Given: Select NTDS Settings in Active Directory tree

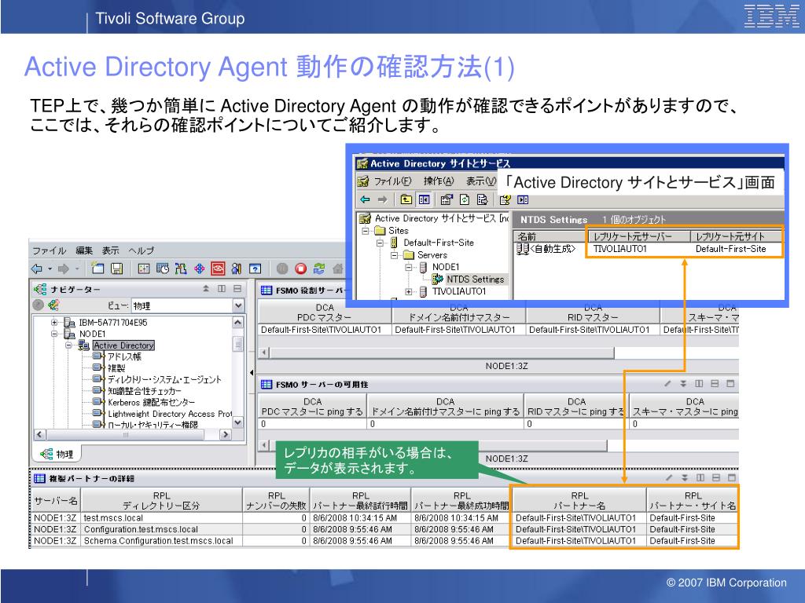Looking at the screenshot, I should 475,279.
